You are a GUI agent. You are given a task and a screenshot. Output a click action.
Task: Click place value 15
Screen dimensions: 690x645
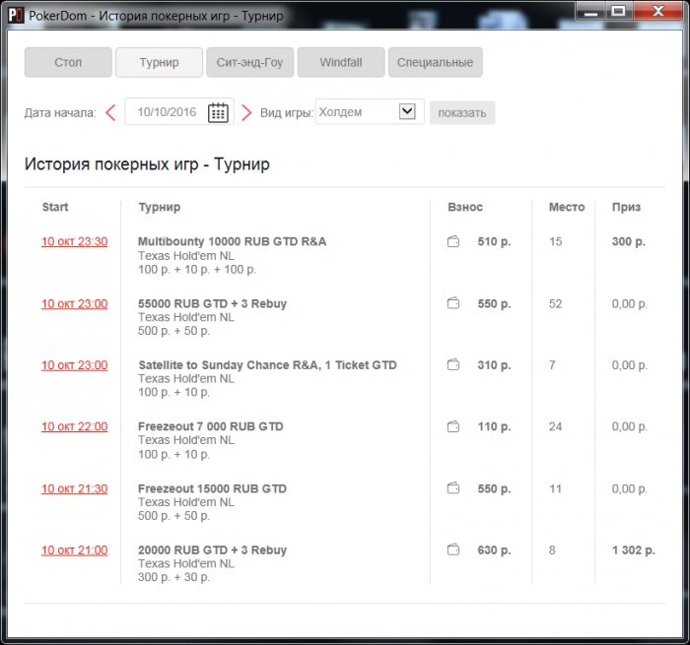(x=555, y=241)
